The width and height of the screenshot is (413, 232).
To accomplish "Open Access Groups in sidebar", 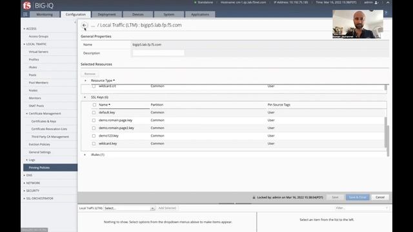I will pyautogui.click(x=39, y=36).
